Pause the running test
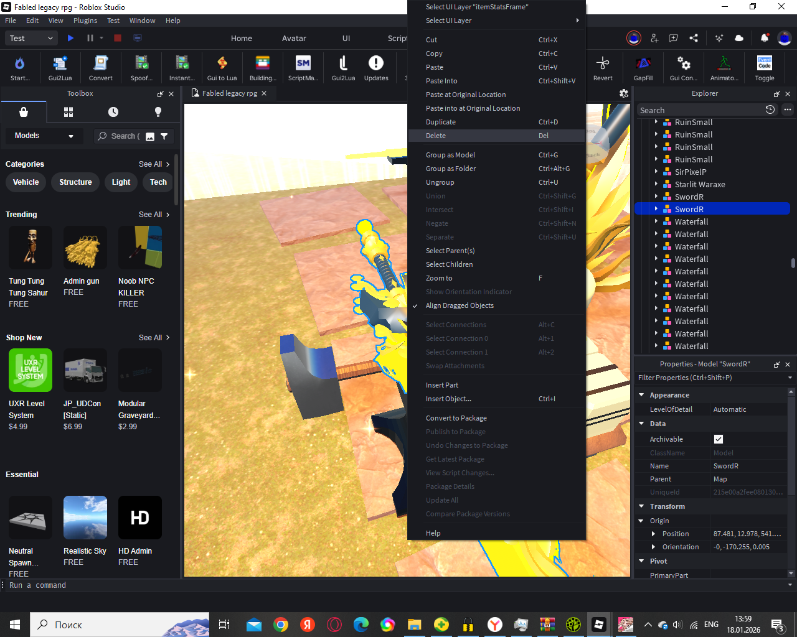This screenshot has width=797, height=637. (90, 38)
